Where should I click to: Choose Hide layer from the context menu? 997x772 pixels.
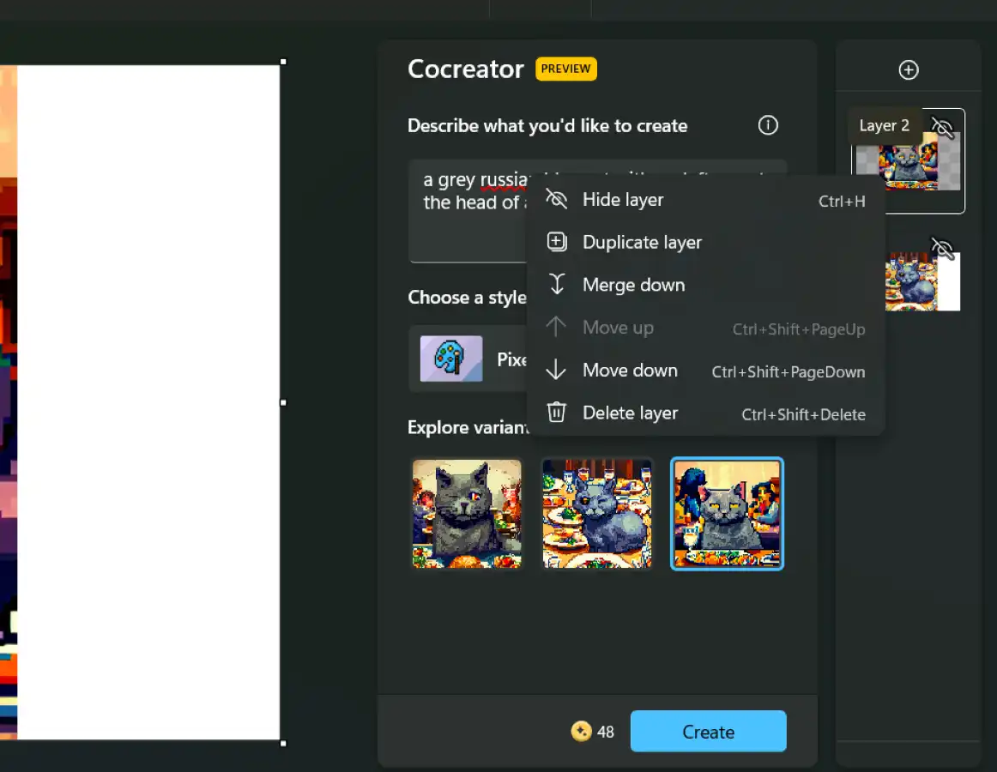[623, 200]
